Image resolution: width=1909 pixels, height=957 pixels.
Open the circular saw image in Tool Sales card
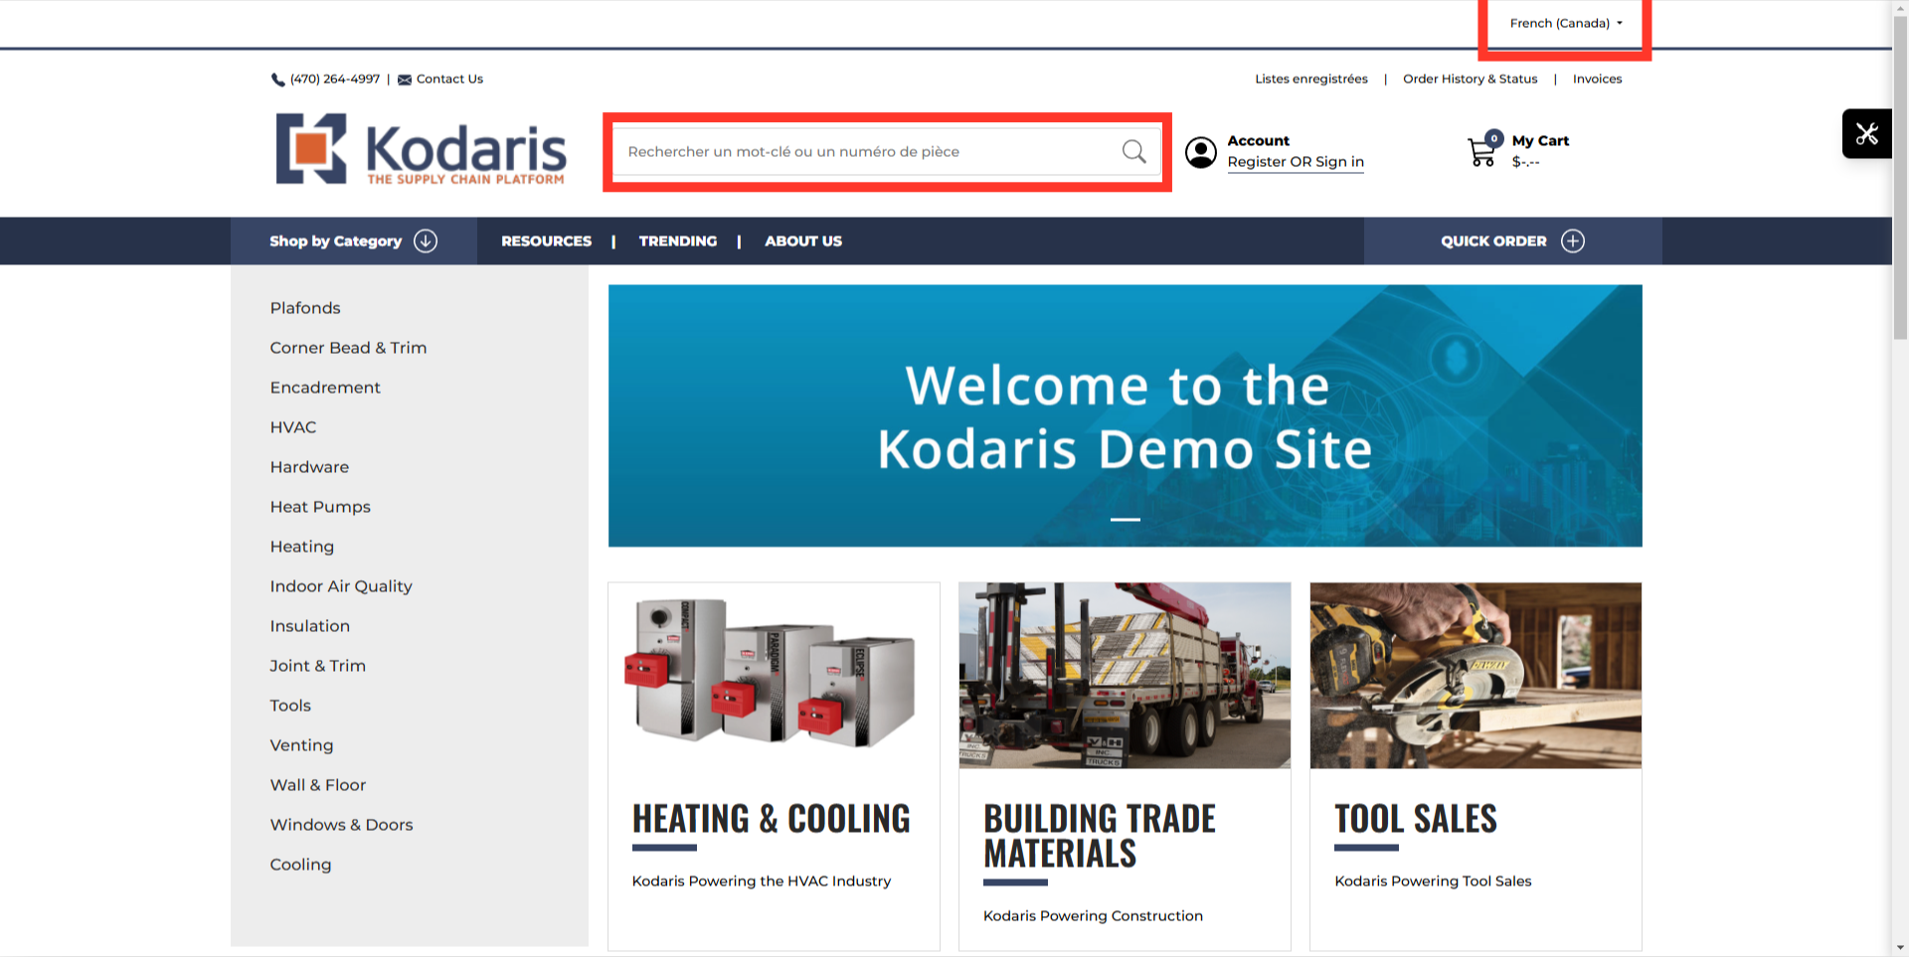pyautogui.click(x=1475, y=675)
